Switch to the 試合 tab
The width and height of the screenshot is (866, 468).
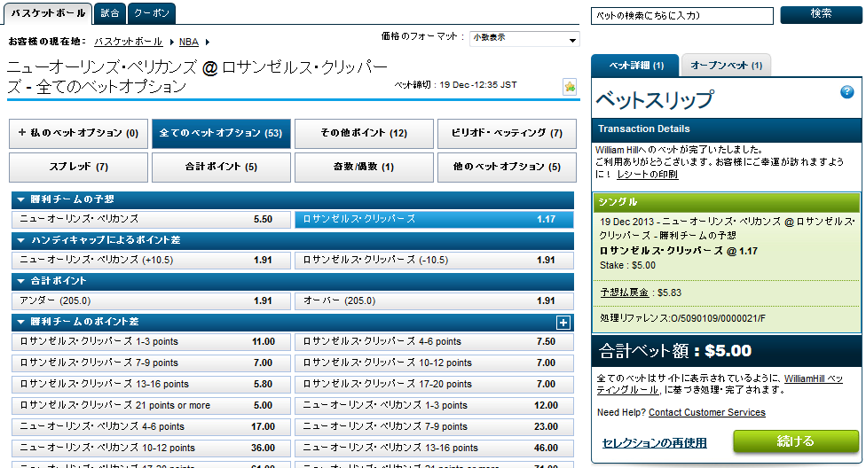[x=108, y=13]
